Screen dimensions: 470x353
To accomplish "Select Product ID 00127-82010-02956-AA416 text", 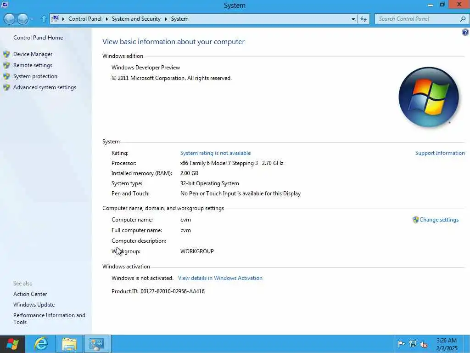I will click(x=158, y=291).
